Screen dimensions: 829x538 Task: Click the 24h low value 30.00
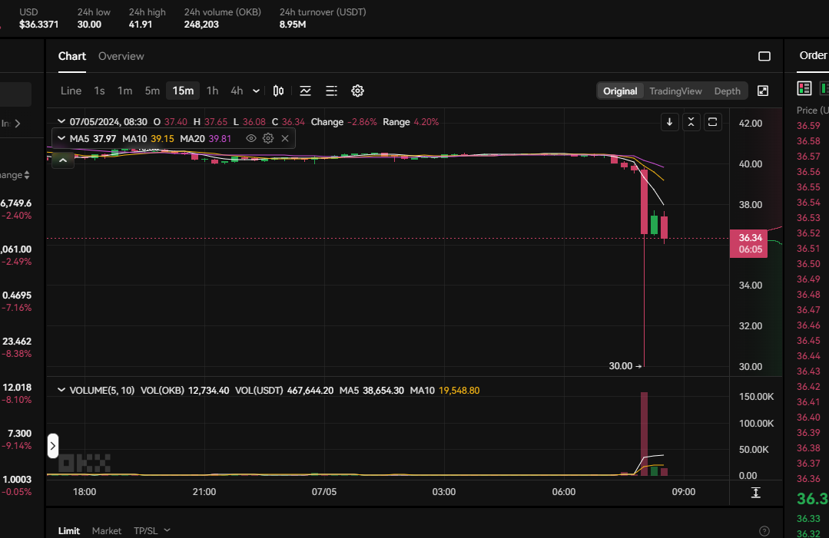[x=89, y=25]
